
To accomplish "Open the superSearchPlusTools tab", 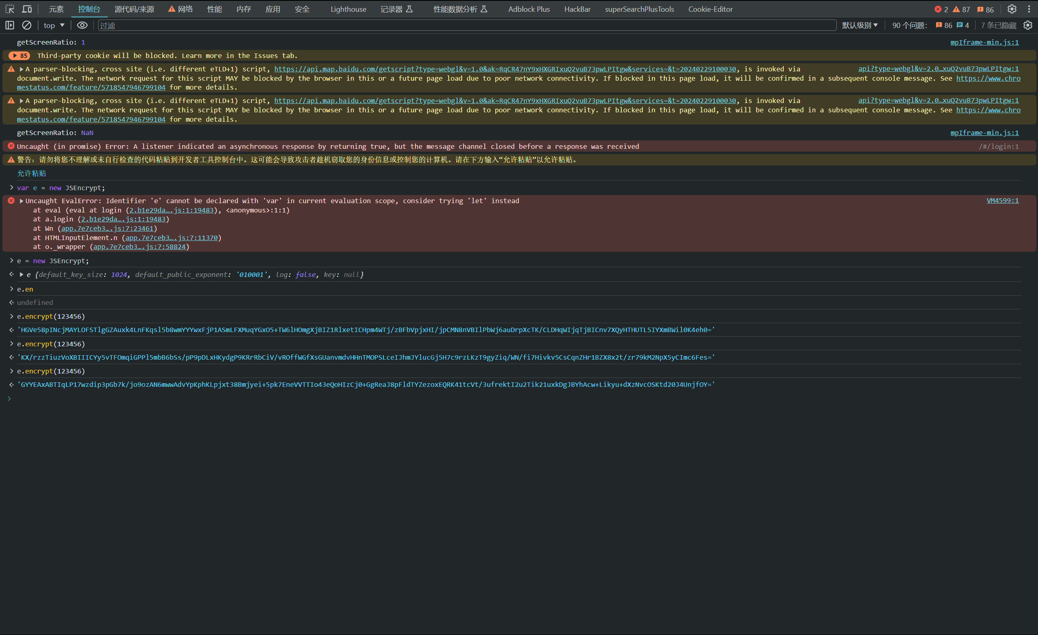I will tap(639, 9).
